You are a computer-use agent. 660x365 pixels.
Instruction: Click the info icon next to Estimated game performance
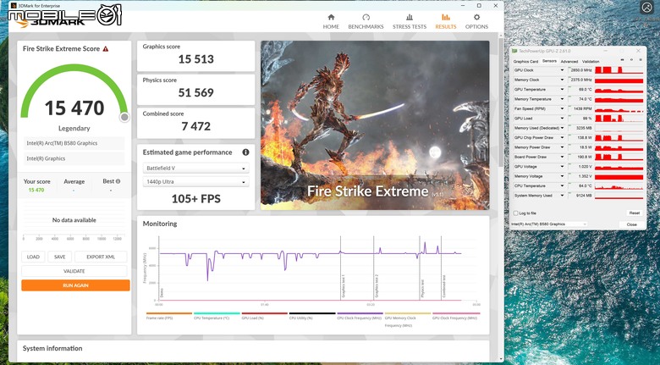246,152
